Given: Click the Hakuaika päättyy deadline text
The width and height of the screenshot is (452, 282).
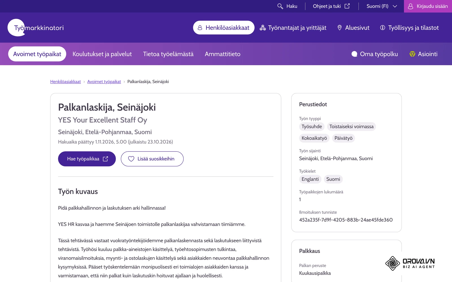Looking at the screenshot, I should coord(116,142).
